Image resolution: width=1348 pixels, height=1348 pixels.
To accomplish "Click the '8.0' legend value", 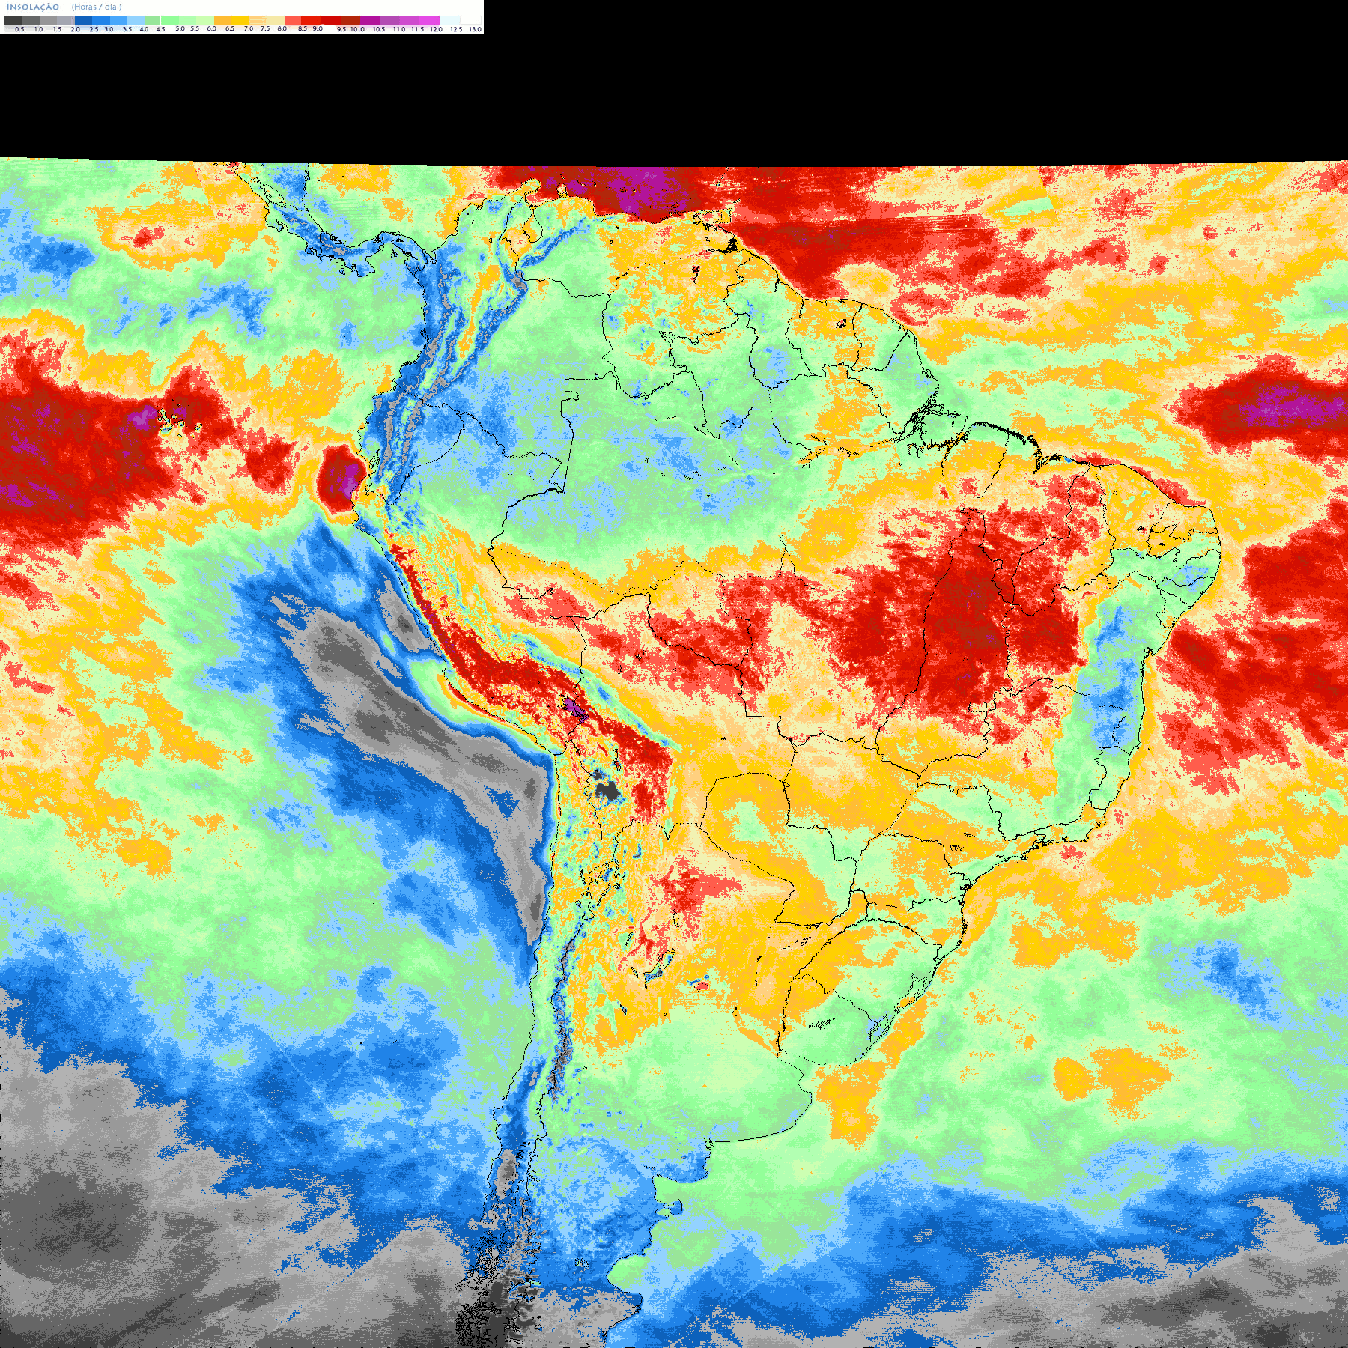I will point(282,28).
